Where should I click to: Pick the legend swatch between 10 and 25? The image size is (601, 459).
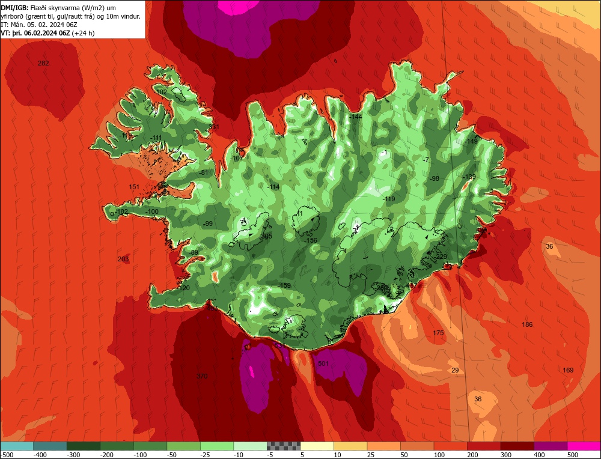point(350,446)
